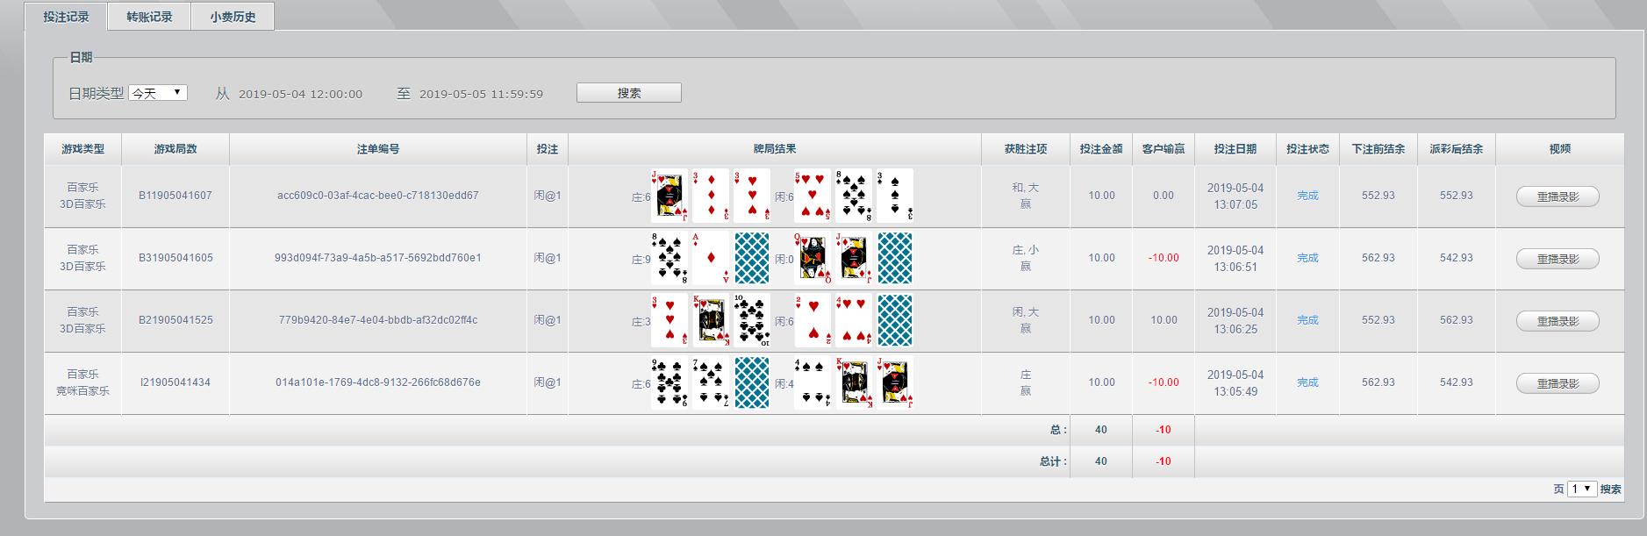Click the 10 of clubs card in third row
This screenshot has width=1647, height=536.
coord(752,320)
